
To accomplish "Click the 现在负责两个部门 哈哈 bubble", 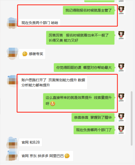I will 40,23.
